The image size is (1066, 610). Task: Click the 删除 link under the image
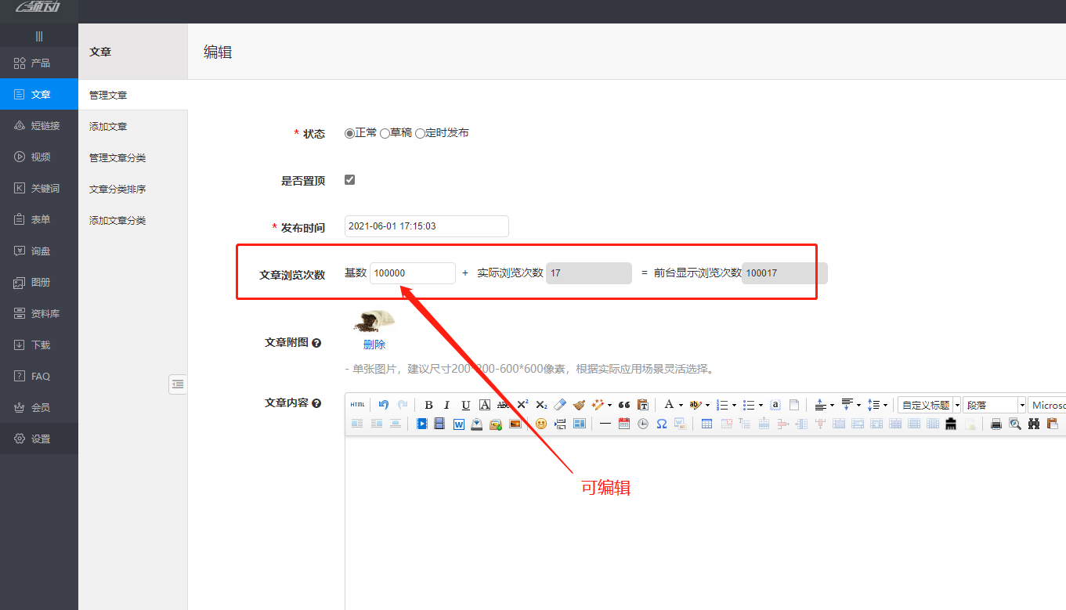tap(374, 344)
